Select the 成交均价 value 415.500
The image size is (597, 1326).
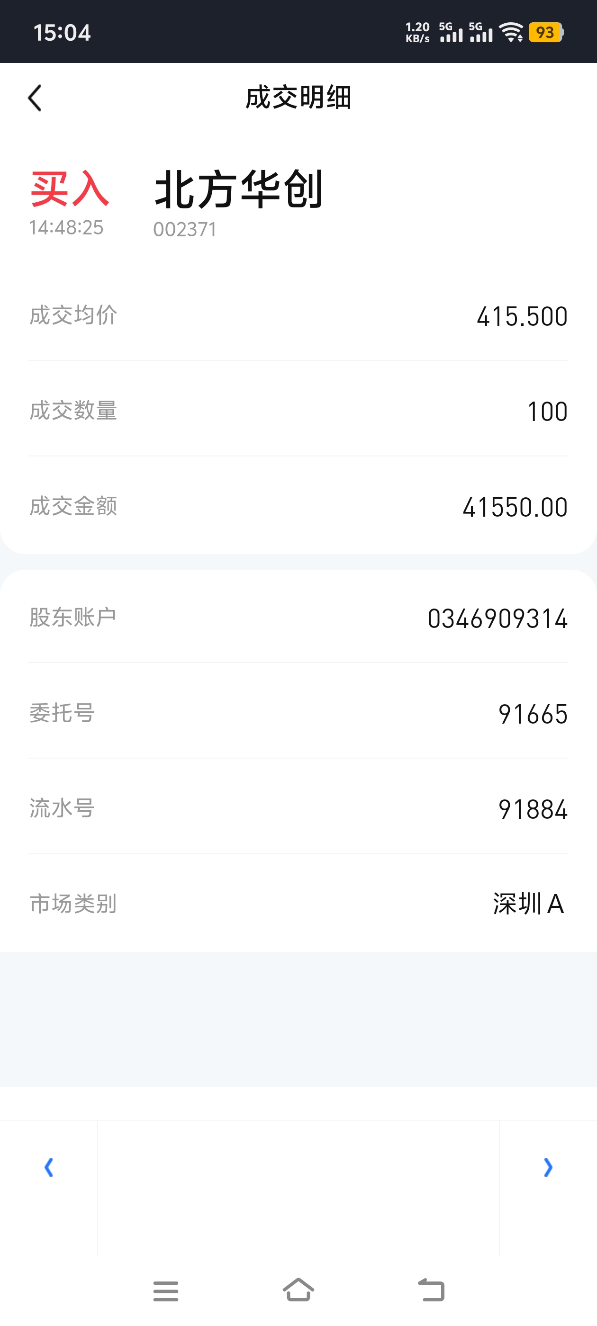tap(522, 316)
